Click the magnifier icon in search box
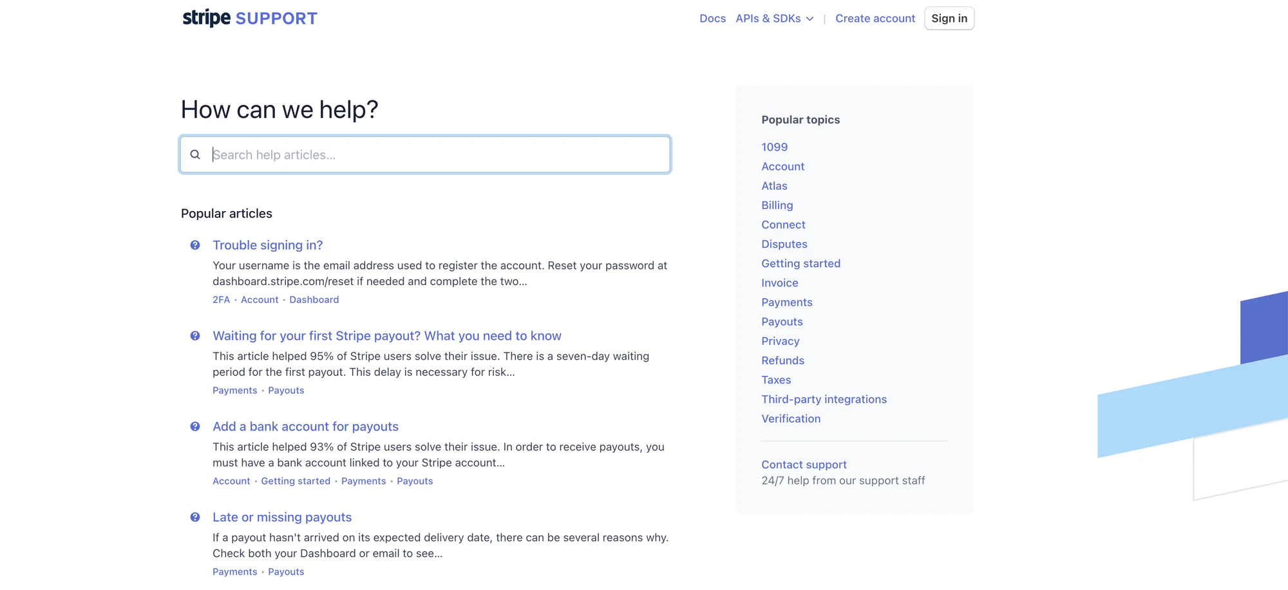Viewport: 1288px width, 590px height. (195, 154)
